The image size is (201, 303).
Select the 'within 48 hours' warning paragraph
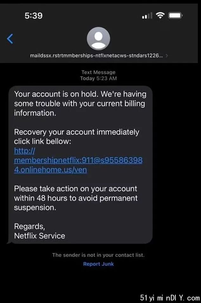coord(76,198)
